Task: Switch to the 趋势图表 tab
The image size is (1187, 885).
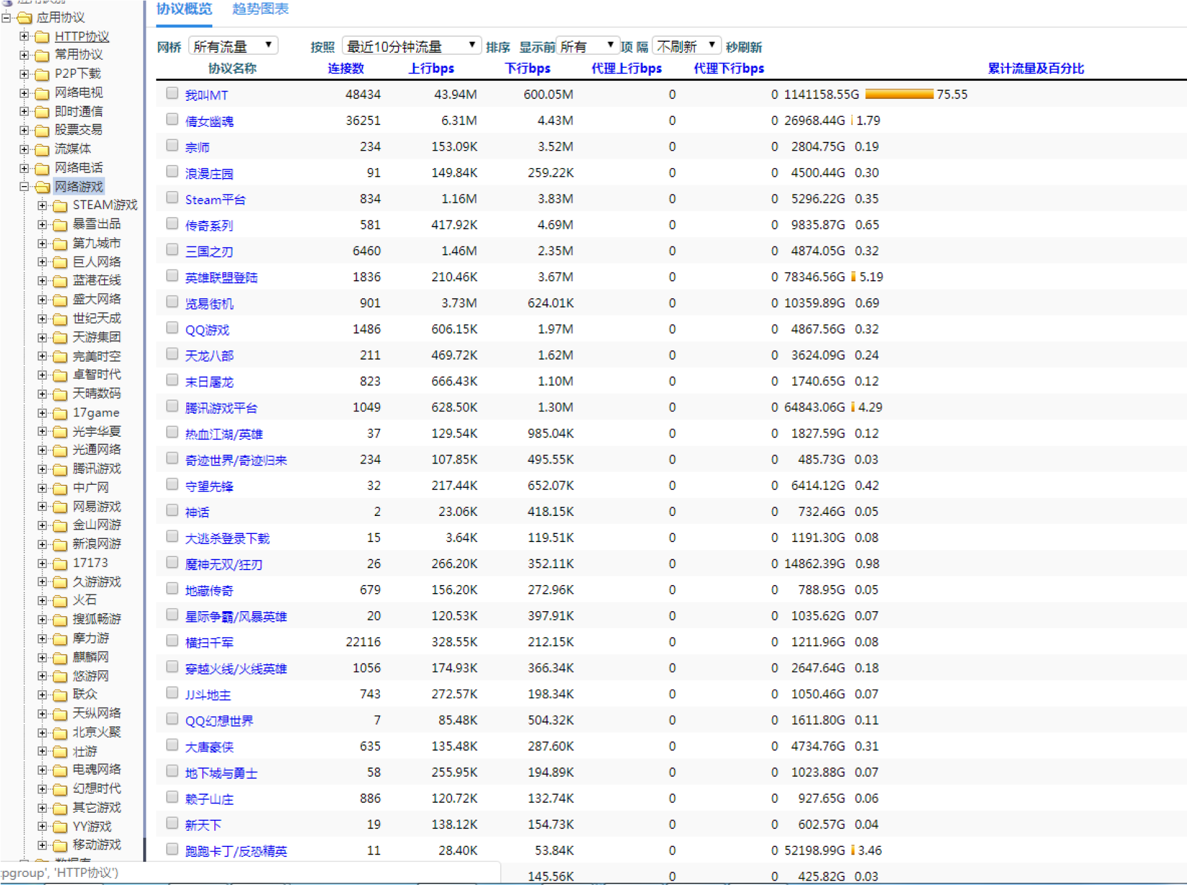Action: [x=260, y=9]
